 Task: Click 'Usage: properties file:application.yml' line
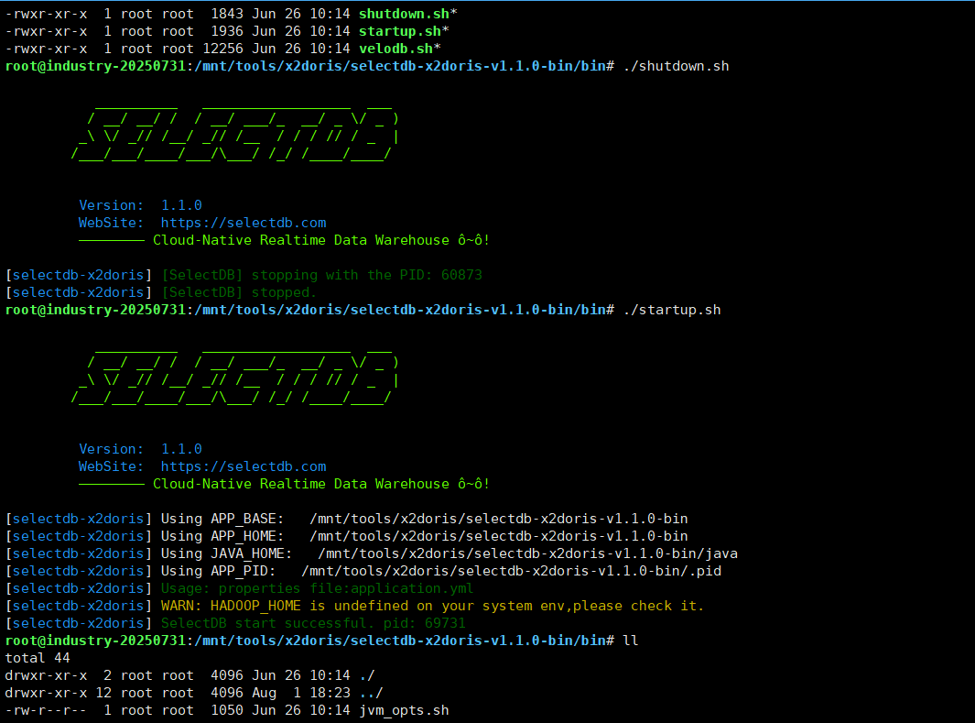point(317,588)
